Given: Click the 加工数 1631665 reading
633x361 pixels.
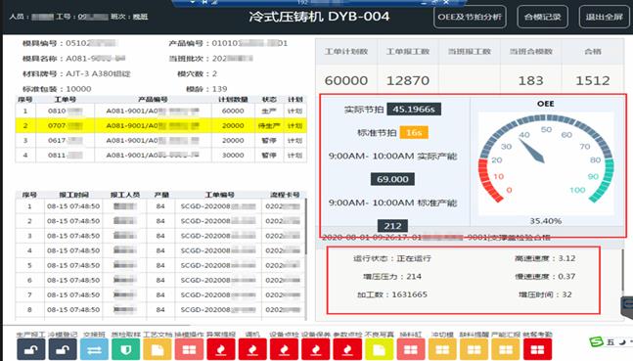Looking at the screenshot, I should click(392, 294).
